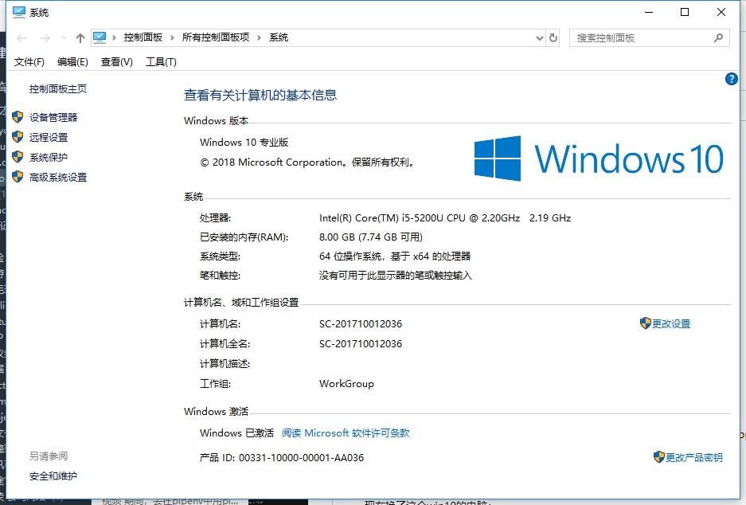This screenshot has height=505, width=746.
Task: Open 设备管理器 link
Action: tap(53, 118)
